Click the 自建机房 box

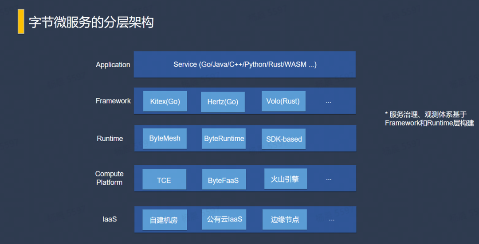165,220
